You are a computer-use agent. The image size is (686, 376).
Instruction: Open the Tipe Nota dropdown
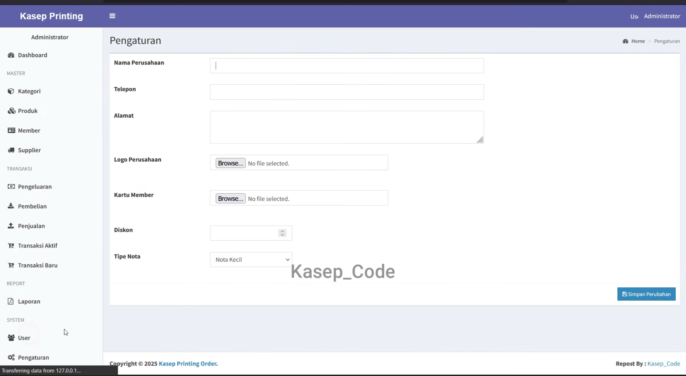click(251, 260)
